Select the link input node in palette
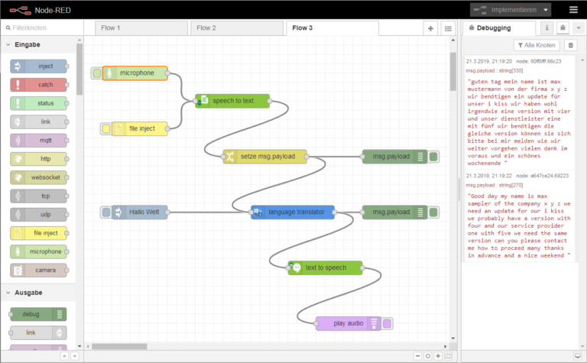 [x=38, y=122]
